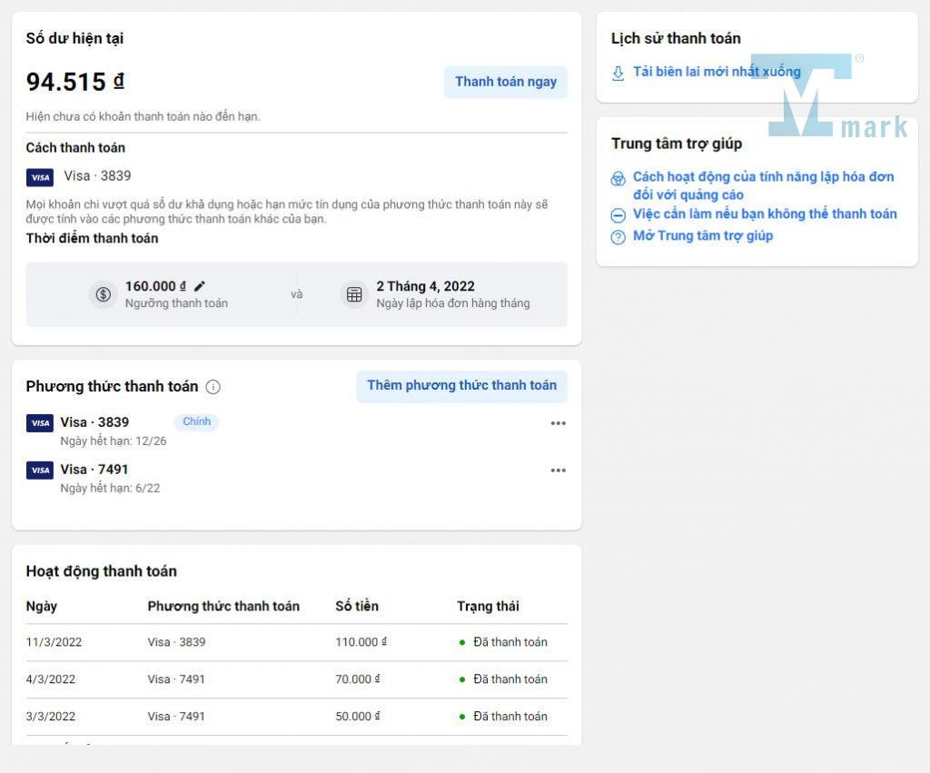Image resolution: width=930 pixels, height=773 pixels.
Task: Click the dollar coin icon for payment threshold
Action: click(104, 294)
